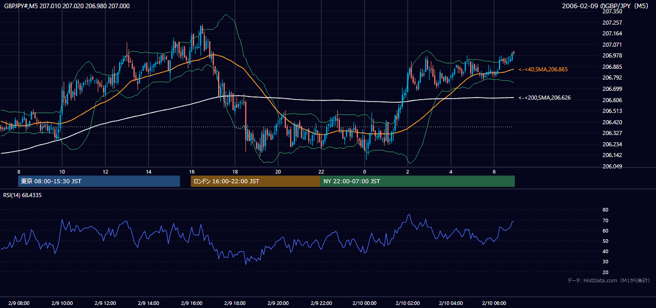Click the 2/10 06:00 date label
The height and width of the screenshot is (308, 656).
click(x=494, y=303)
